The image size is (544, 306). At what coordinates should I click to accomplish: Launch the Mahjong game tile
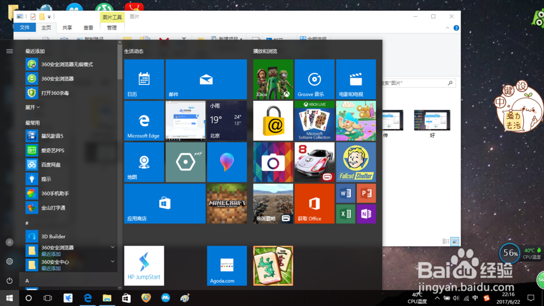[x=273, y=266]
